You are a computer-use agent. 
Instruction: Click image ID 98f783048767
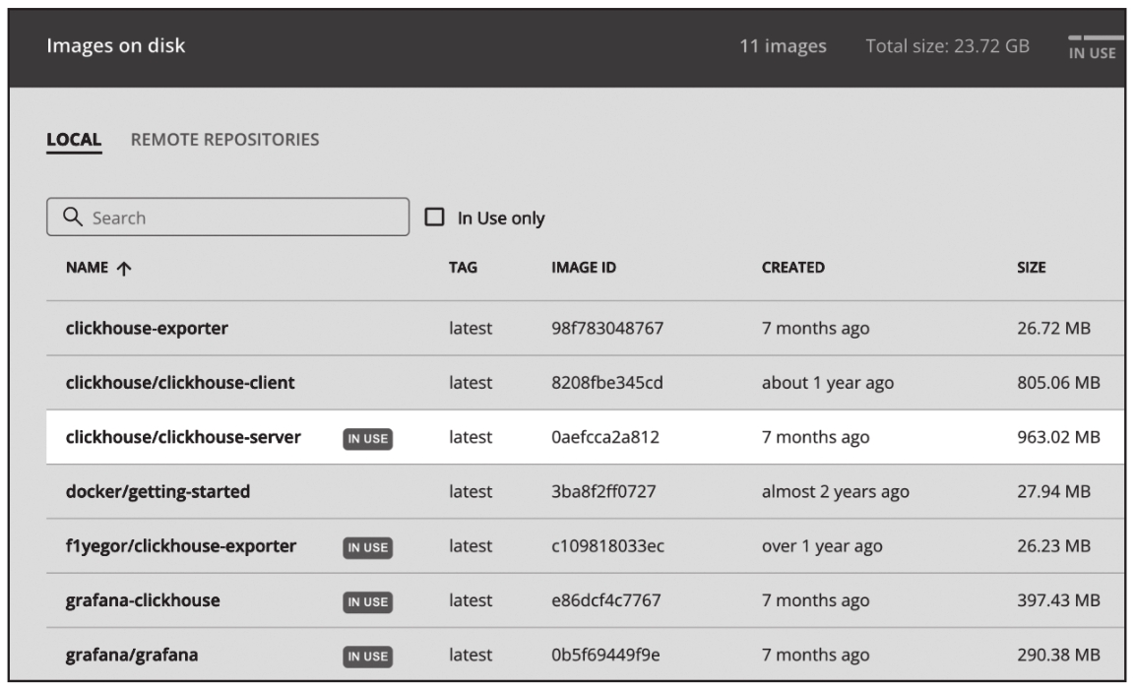tap(607, 328)
